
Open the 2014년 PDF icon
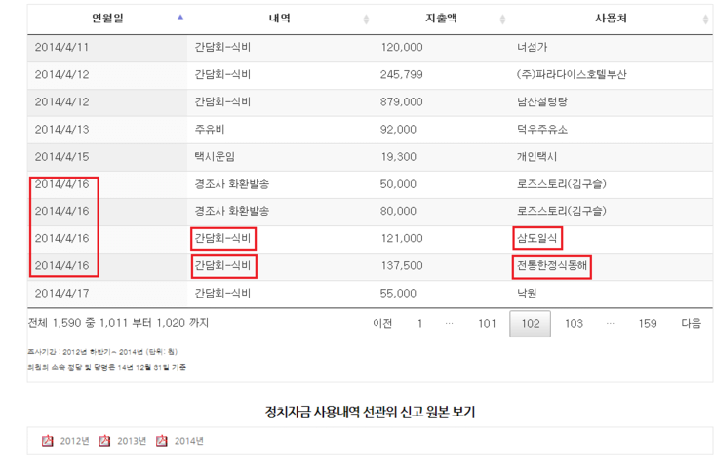tap(162, 441)
